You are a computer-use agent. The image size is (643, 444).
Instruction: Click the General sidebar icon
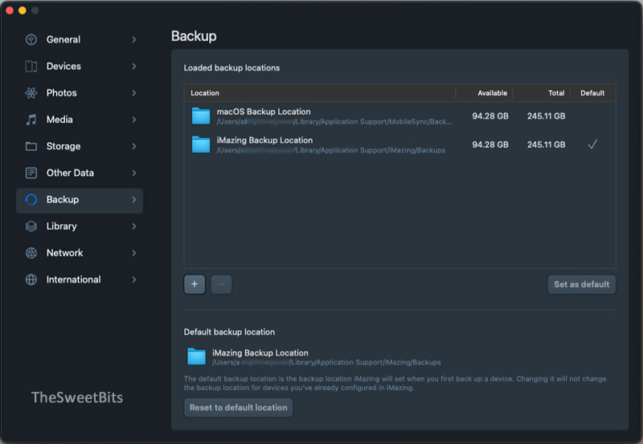click(x=31, y=39)
